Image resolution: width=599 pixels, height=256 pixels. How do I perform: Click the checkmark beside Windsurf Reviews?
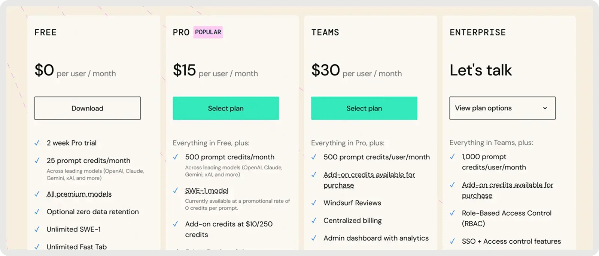(314, 203)
